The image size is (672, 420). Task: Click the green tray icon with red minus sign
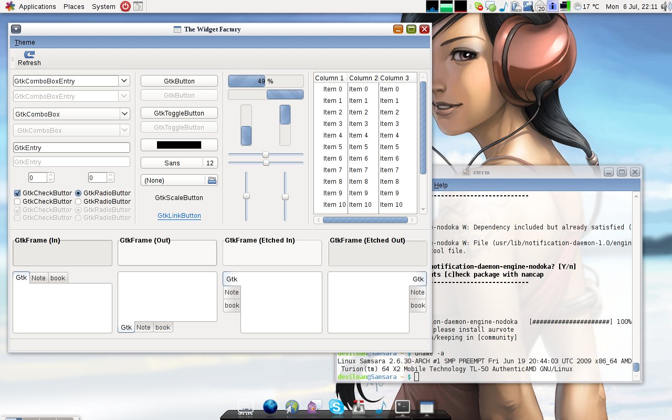(x=479, y=7)
